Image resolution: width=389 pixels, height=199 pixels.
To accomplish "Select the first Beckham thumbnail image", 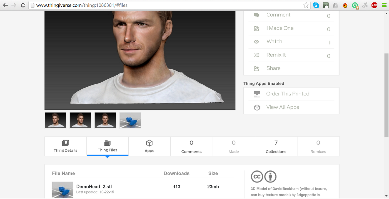I will coord(55,120).
